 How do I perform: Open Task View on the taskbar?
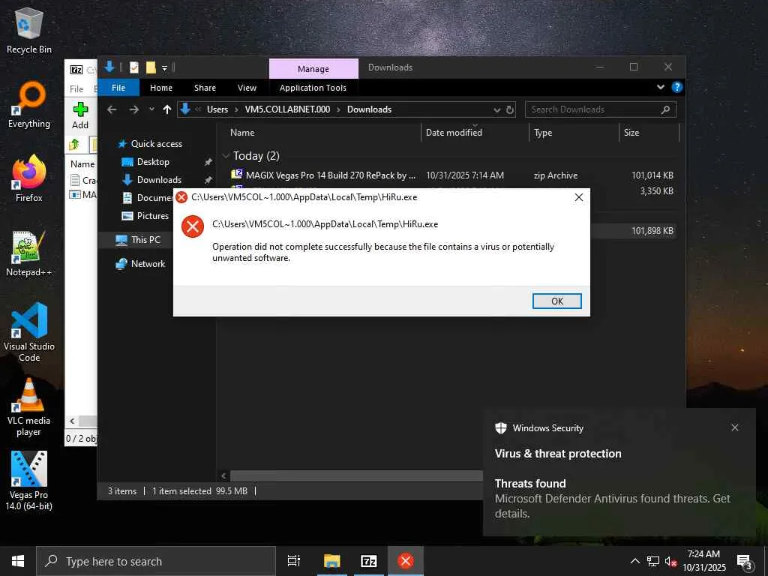pos(293,561)
